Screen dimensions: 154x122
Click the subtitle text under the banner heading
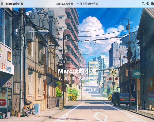tap(77, 78)
